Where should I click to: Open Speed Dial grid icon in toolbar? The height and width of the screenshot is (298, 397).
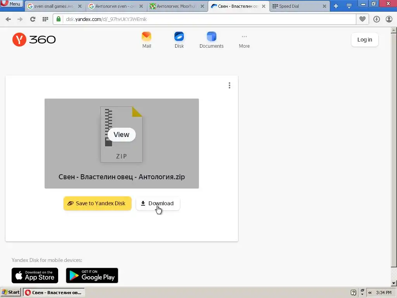pyautogui.click(x=45, y=19)
